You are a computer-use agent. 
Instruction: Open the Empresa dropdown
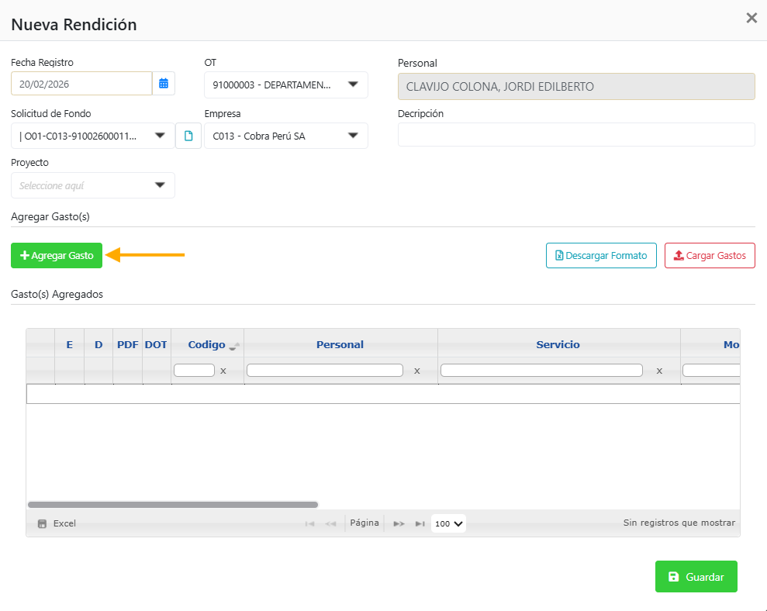(353, 136)
